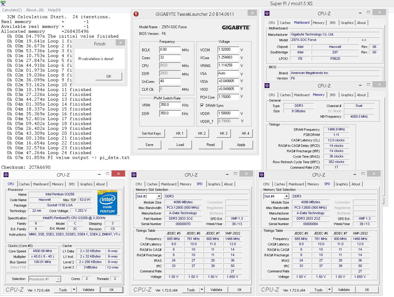Click Apply in TweakLauncher

click(241, 145)
